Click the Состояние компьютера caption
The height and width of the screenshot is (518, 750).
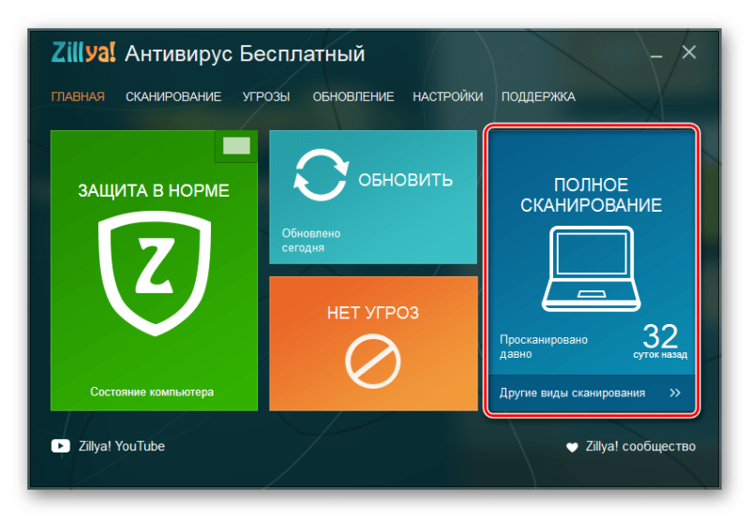click(x=152, y=392)
